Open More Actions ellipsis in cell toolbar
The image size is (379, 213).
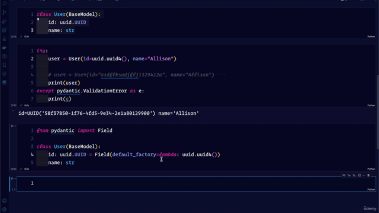pos(364,175)
